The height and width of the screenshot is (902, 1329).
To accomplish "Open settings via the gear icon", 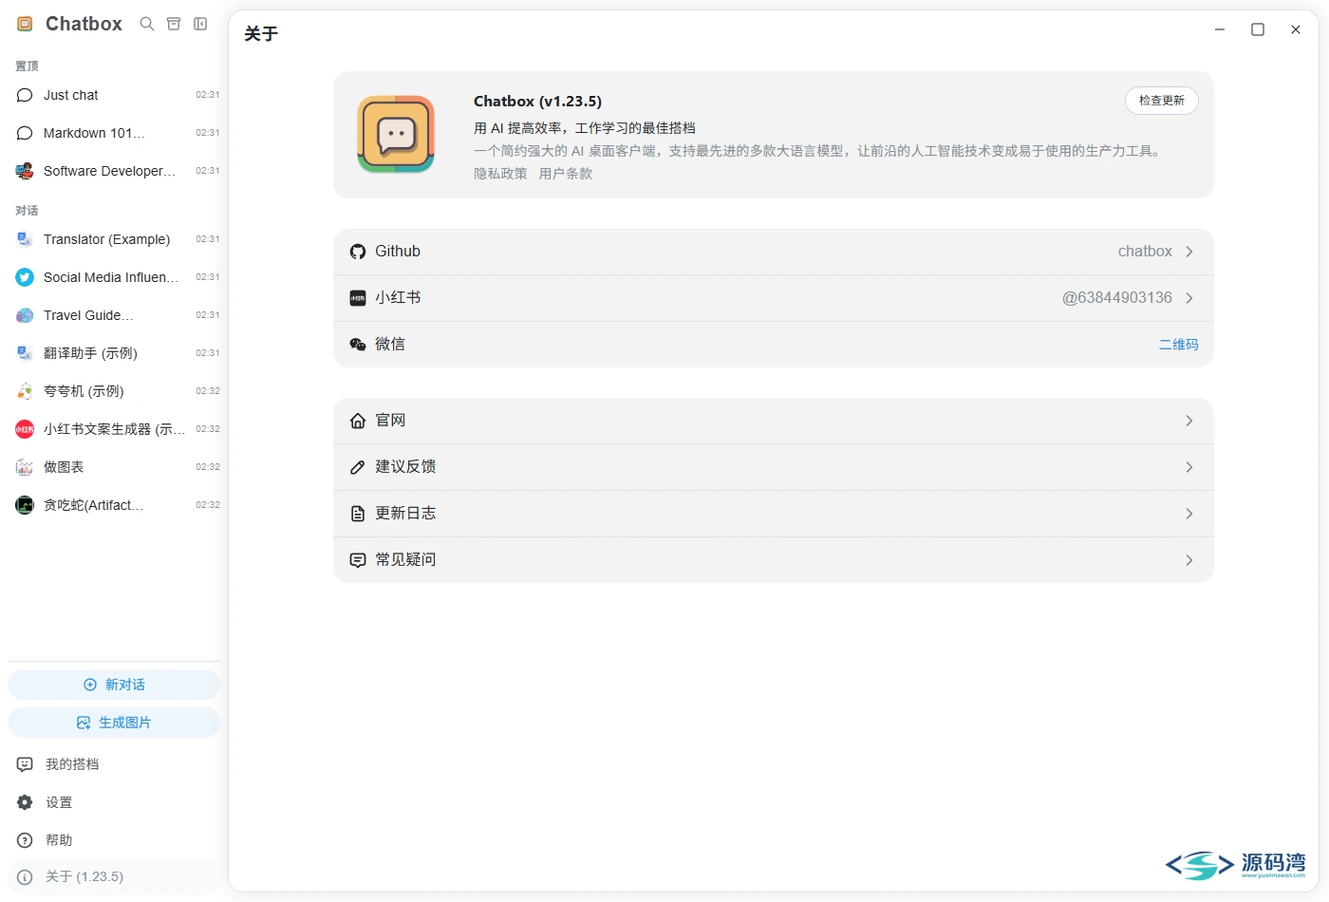I will pos(25,802).
